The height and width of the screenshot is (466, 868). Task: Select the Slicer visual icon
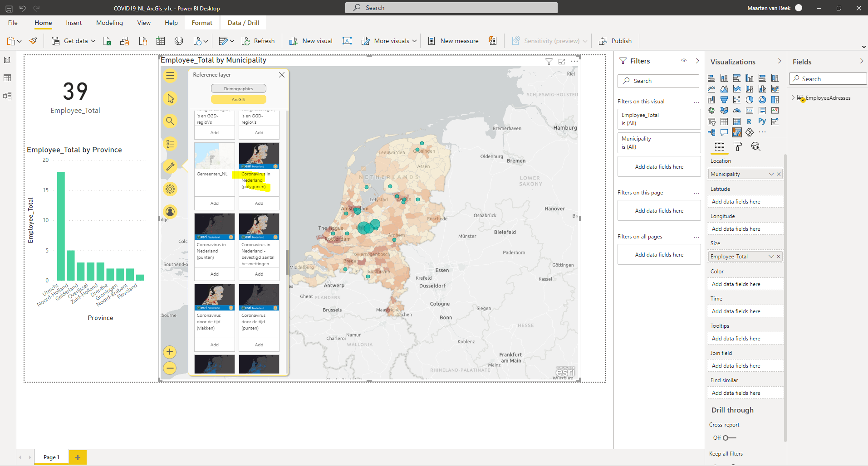click(x=711, y=122)
